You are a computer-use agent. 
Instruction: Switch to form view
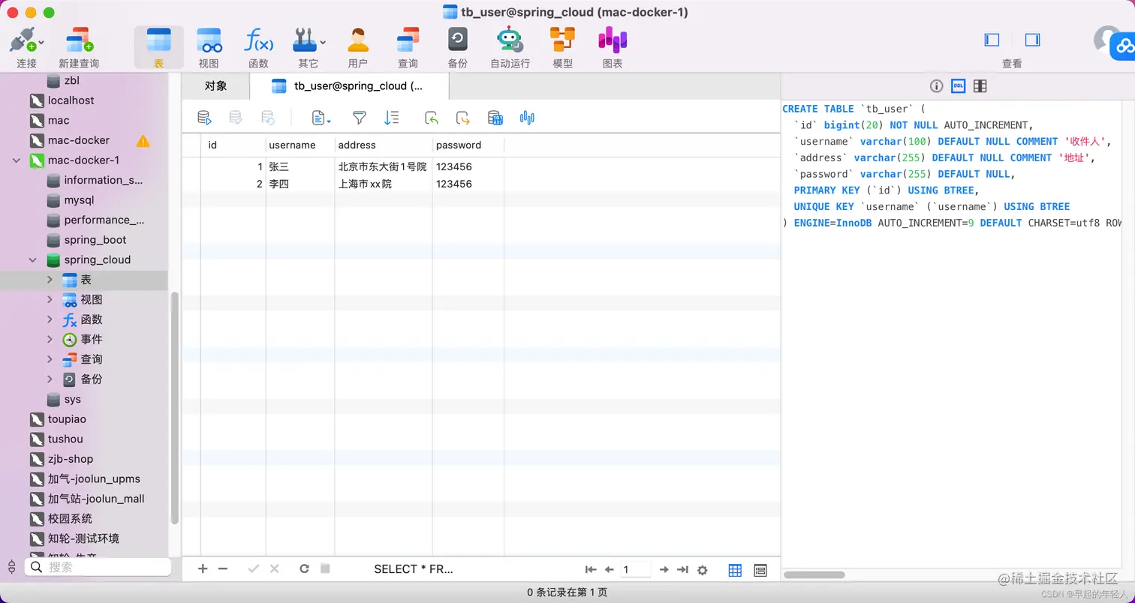coord(760,571)
